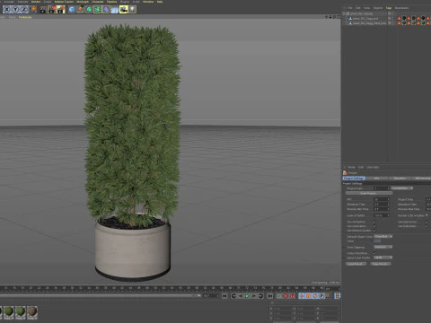Go to start of animation
The image size is (431, 323).
click(224, 296)
